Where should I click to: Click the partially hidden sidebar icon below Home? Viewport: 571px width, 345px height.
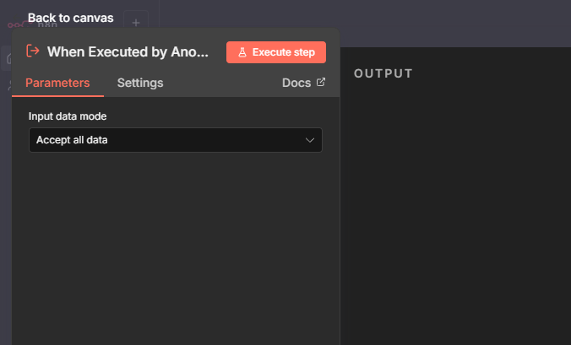8,84
